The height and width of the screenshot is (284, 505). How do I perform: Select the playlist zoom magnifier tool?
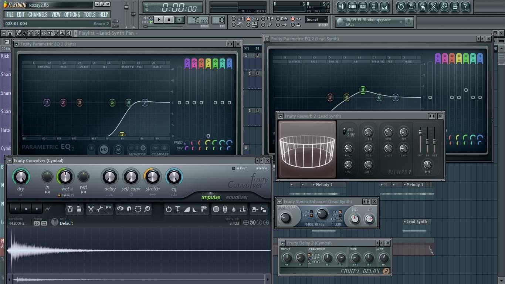pyautogui.click(x=62, y=33)
